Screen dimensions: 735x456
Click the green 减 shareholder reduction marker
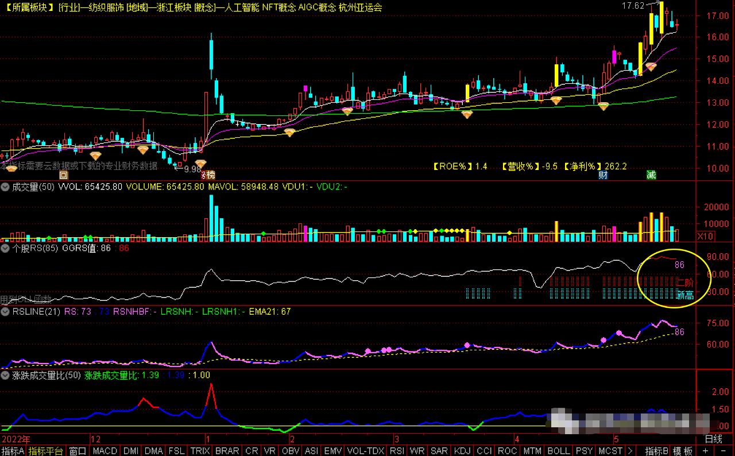651,175
